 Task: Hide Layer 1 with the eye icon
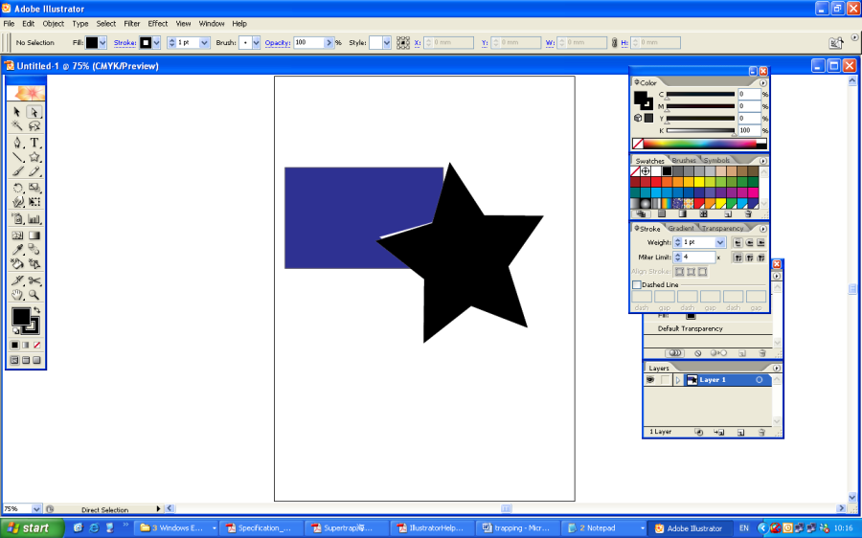(650, 380)
